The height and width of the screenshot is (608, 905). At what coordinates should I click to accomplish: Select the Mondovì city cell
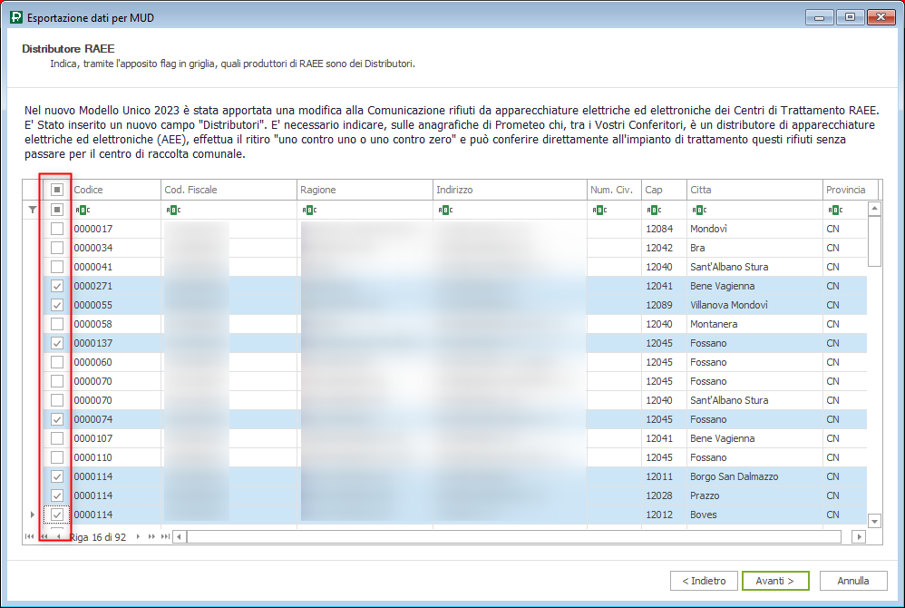click(755, 229)
